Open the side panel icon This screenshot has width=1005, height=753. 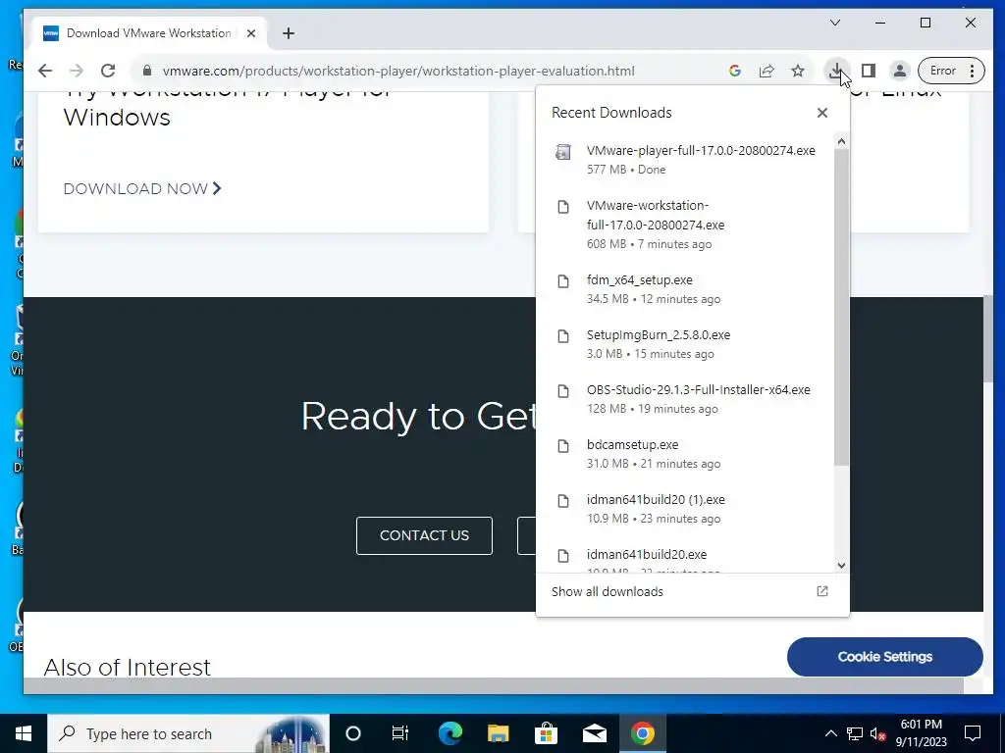(x=869, y=71)
